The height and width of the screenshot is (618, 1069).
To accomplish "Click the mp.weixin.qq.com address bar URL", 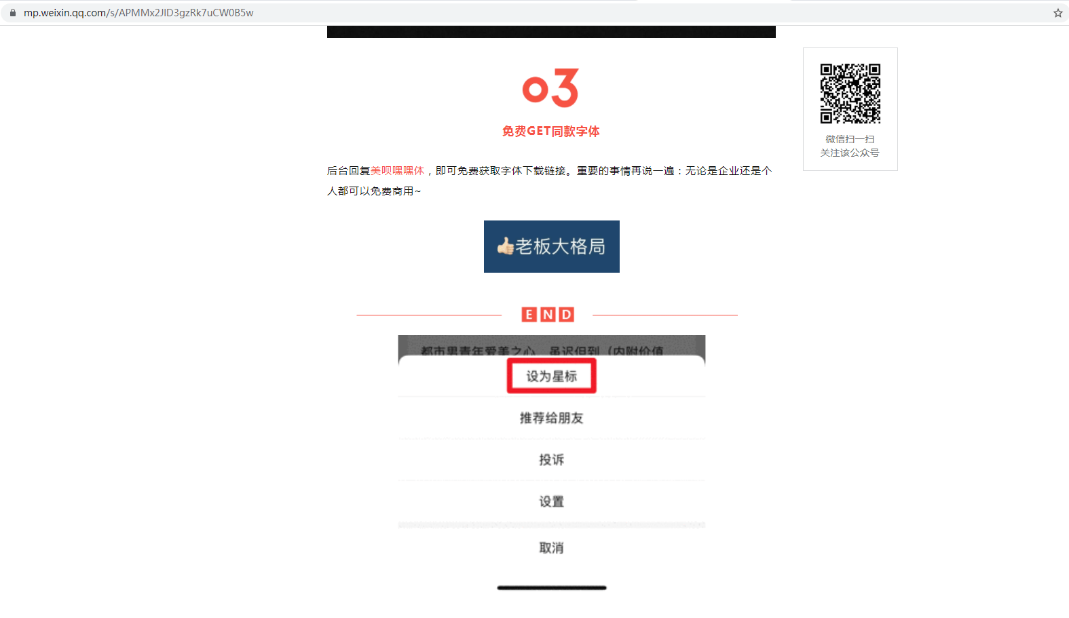I will pyautogui.click(x=138, y=13).
